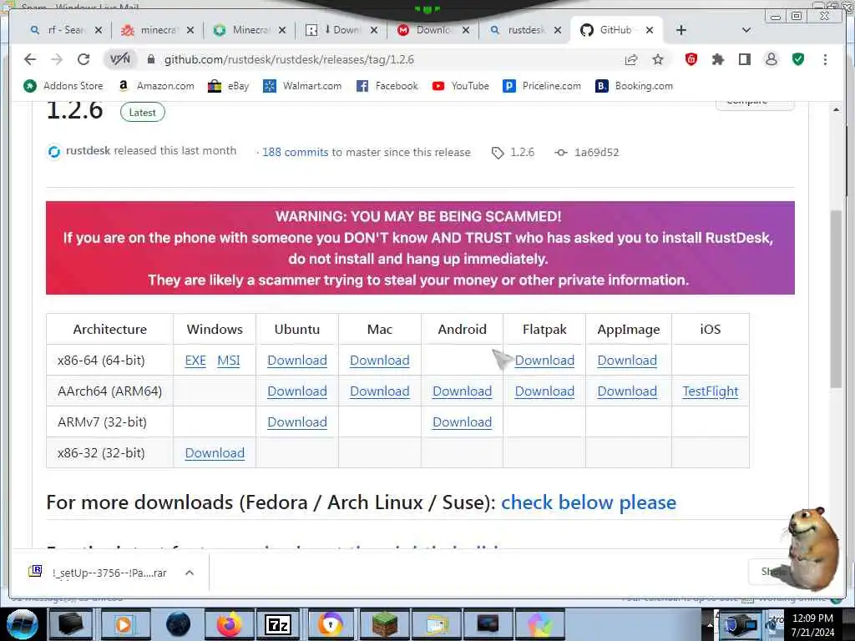855x641 pixels.
Task: Click the page vertical scrollbar thumb
Action: pos(836,300)
